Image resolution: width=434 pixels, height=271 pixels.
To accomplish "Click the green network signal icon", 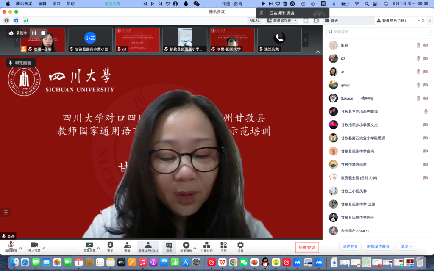I will tap(26, 20).
